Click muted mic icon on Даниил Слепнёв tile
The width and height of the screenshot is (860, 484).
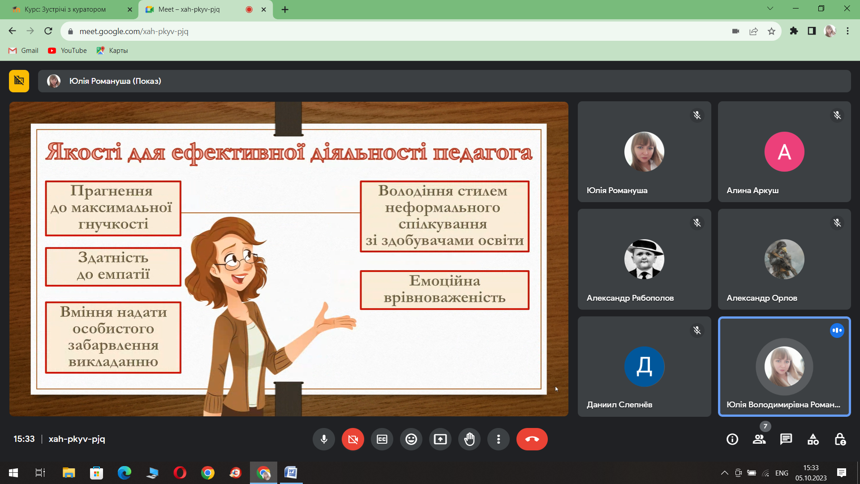coord(697,330)
